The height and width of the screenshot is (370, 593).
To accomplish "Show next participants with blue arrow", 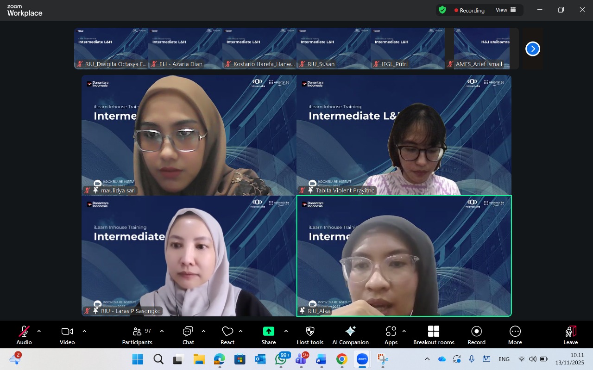I will pyautogui.click(x=533, y=49).
